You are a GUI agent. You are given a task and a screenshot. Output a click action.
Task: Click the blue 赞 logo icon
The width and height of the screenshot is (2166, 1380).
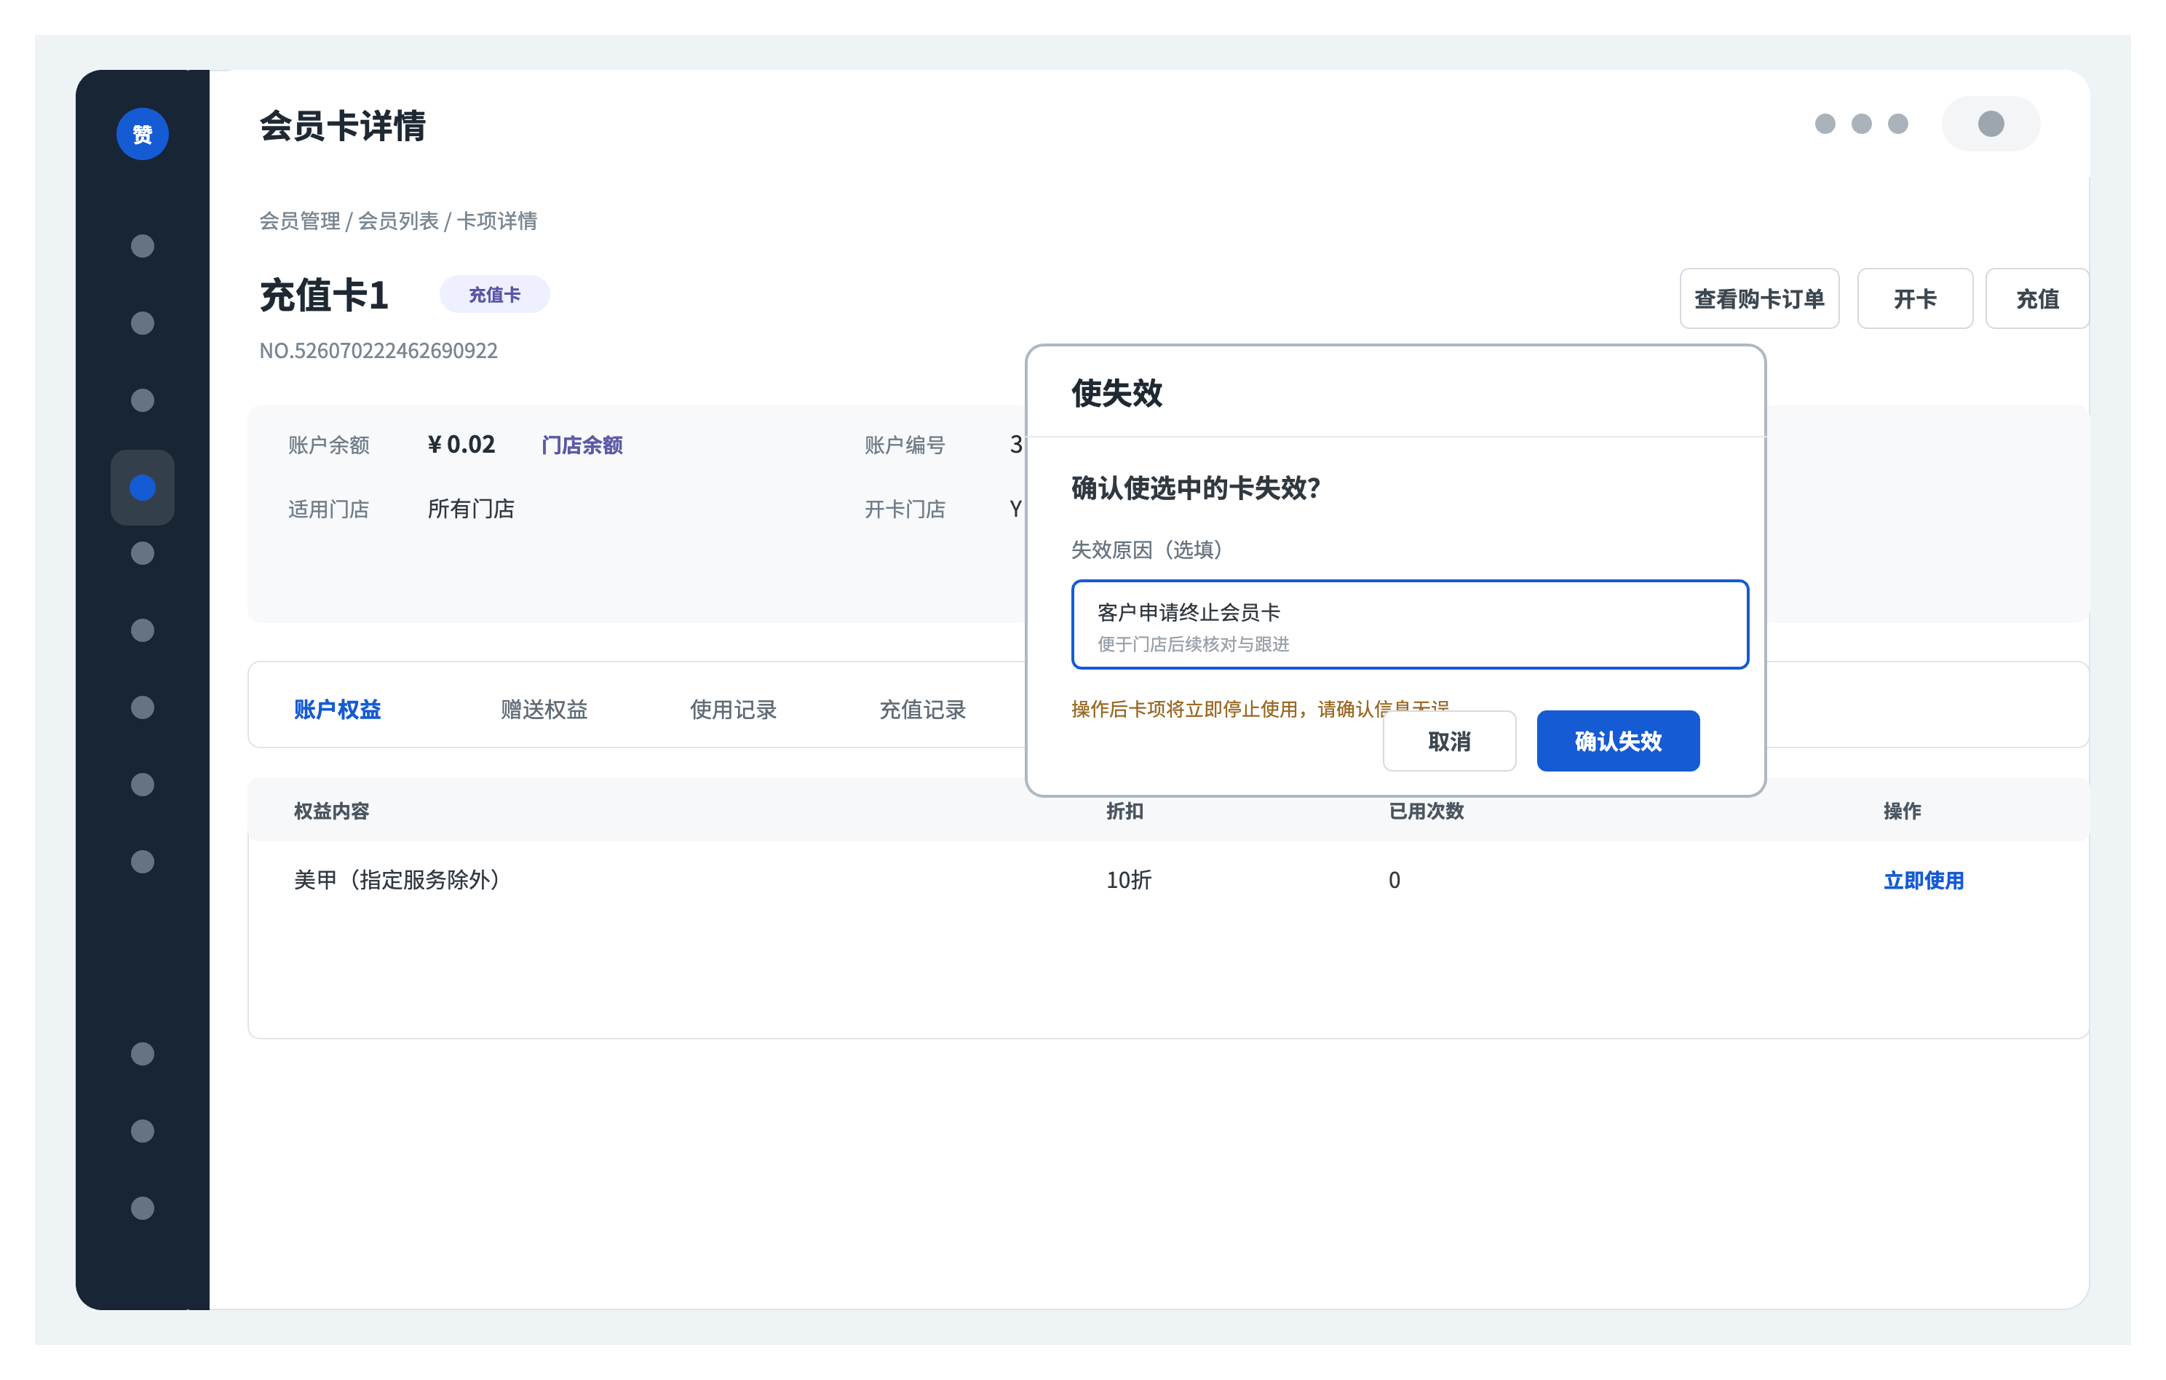[142, 134]
